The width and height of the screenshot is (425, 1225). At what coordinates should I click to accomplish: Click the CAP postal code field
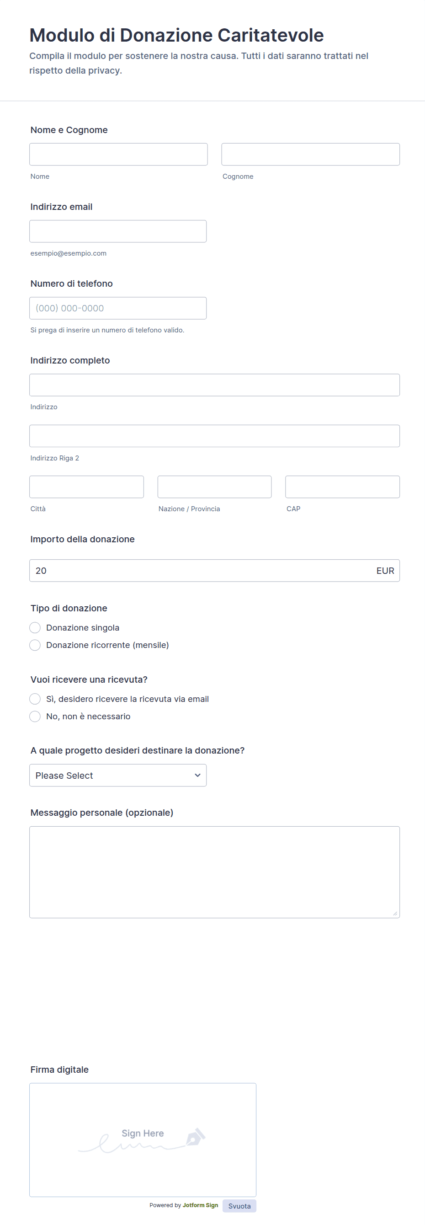pos(342,487)
